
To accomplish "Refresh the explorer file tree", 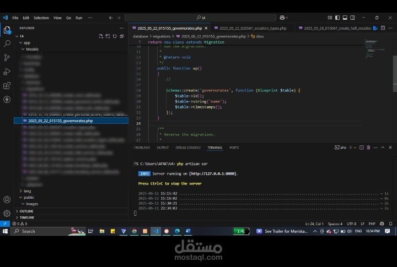I will [115, 36].
